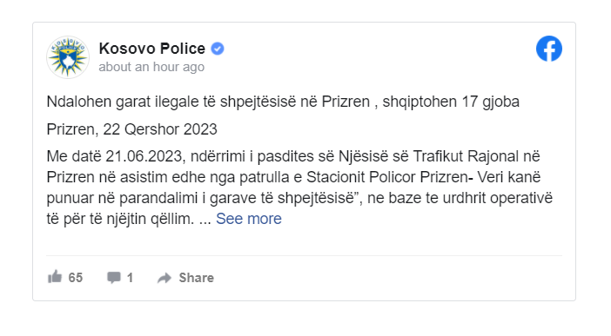Open the Facebook logo icon
Image resolution: width=611 pixels, height=336 pixels.
(548, 49)
